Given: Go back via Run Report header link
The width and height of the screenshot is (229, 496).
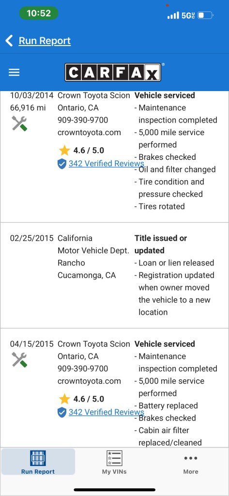Looking at the screenshot, I should 45,41.
